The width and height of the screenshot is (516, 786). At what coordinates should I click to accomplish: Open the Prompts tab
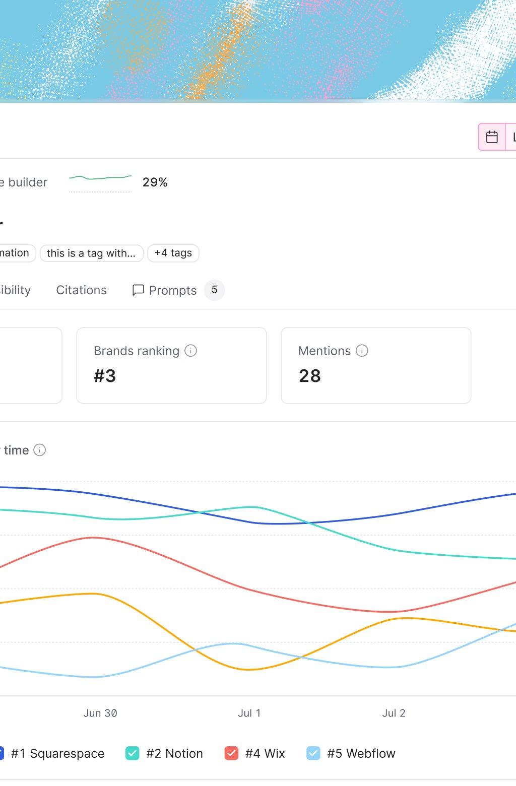point(178,290)
